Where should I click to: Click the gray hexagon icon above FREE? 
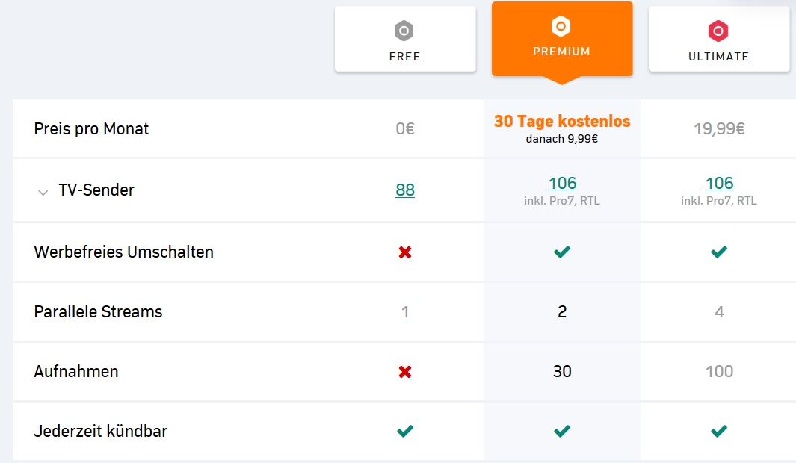click(x=404, y=31)
